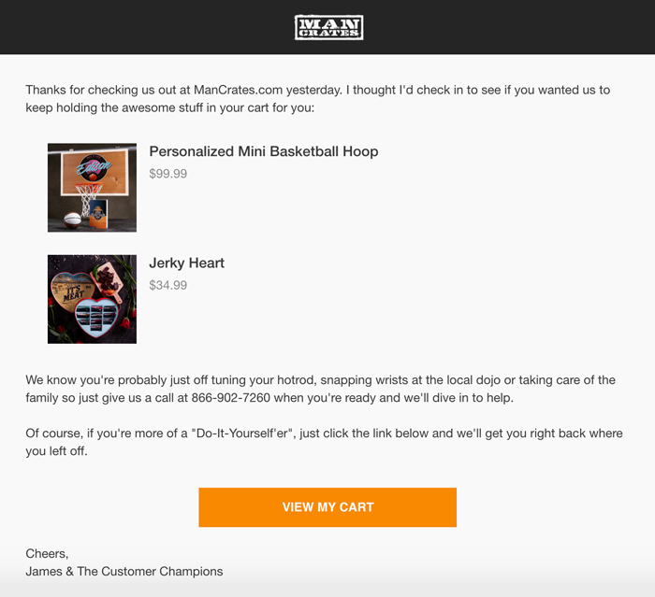Open the Jerky Heart product image

coord(92,299)
